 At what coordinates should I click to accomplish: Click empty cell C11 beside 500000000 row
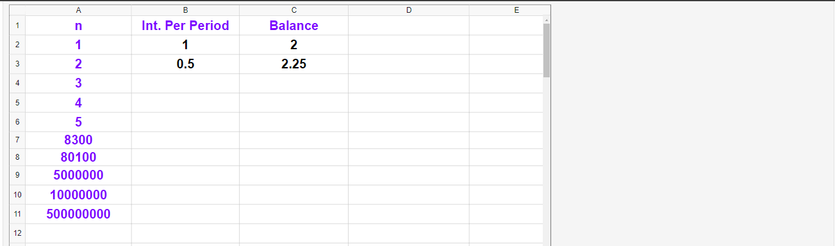tap(293, 213)
